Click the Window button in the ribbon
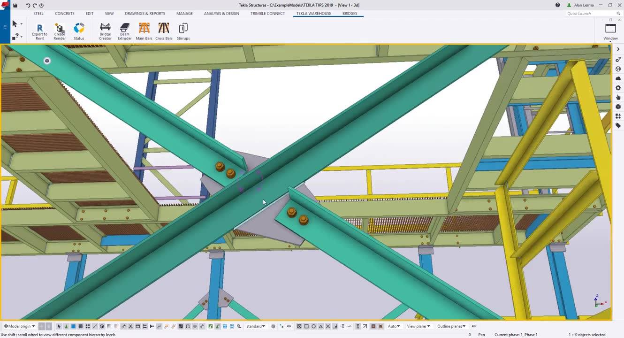Screen dimensions: 624x338 (x=610, y=31)
